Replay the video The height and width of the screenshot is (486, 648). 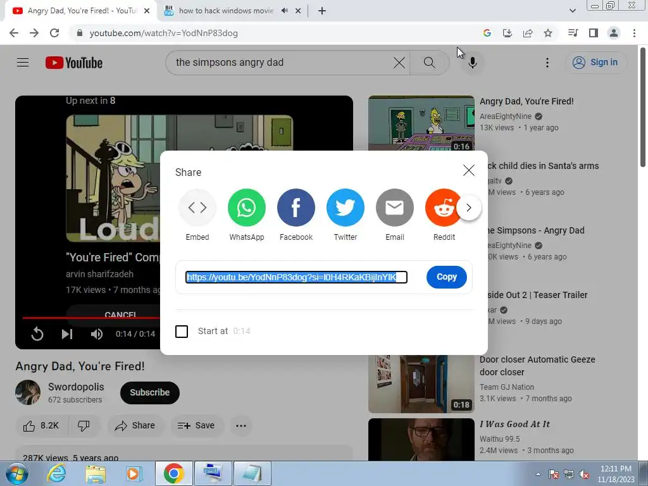pos(37,334)
